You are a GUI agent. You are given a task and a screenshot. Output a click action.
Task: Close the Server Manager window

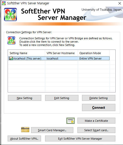[x=120, y=3]
